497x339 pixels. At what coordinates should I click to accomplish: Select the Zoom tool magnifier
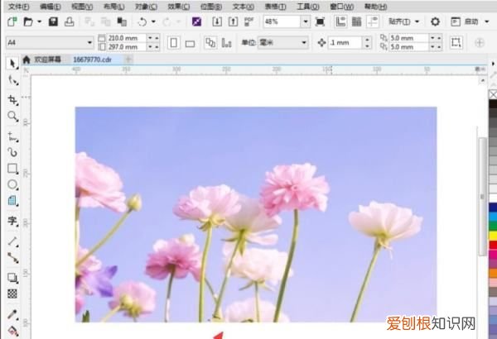tap(12, 116)
